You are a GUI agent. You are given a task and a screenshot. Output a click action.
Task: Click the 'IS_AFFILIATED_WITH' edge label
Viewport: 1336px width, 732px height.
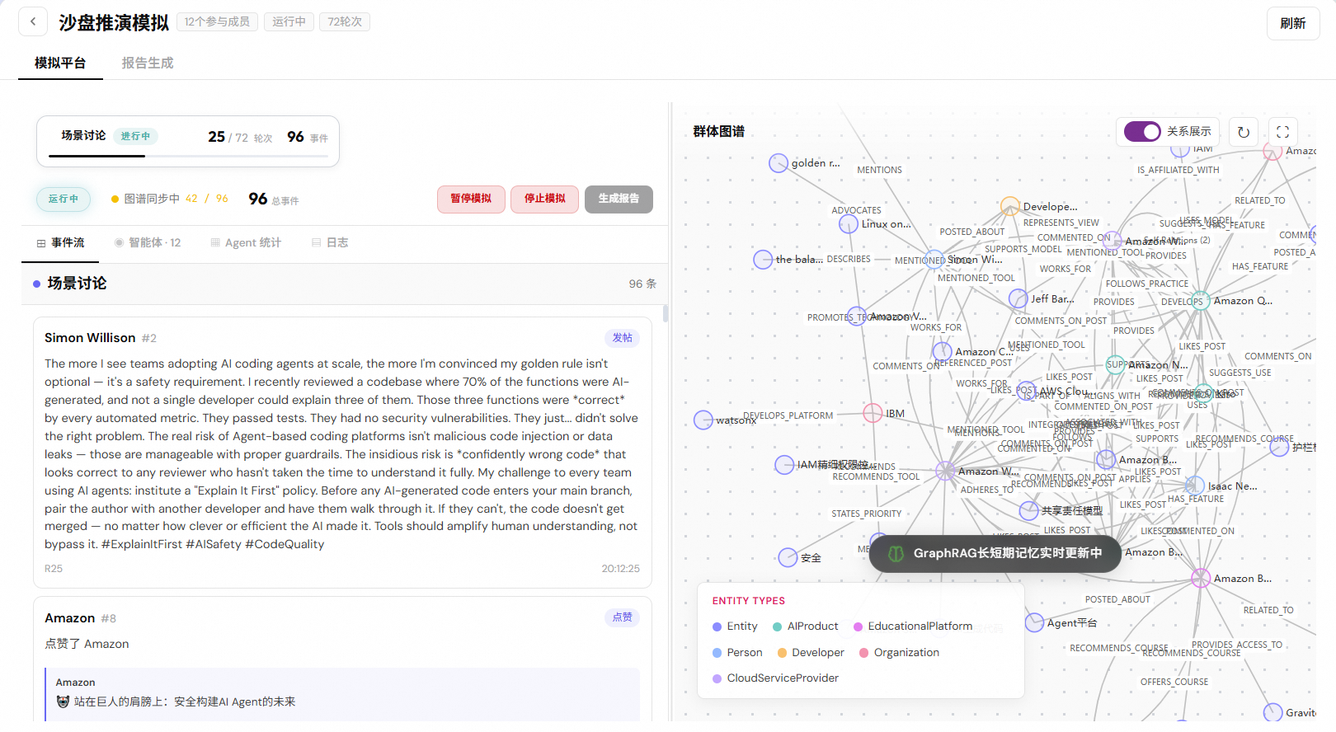pyautogui.click(x=1178, y=170)
